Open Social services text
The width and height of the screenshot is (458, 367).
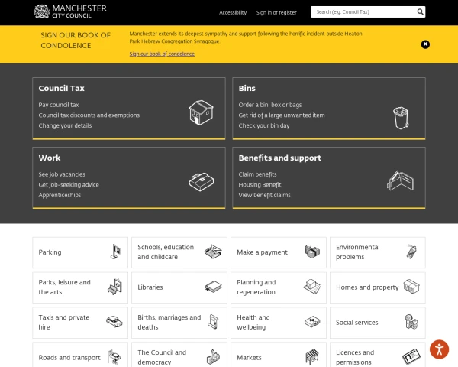357,323
